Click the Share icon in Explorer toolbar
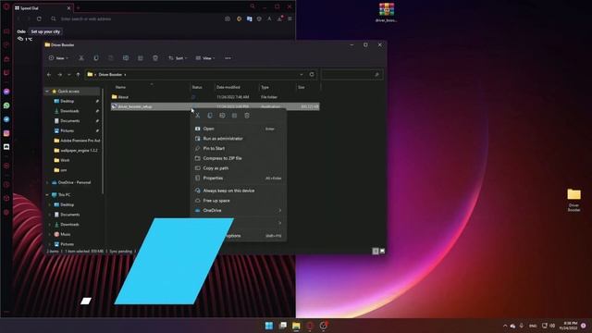This screenshot has width=592, height=333. (141, 58)
